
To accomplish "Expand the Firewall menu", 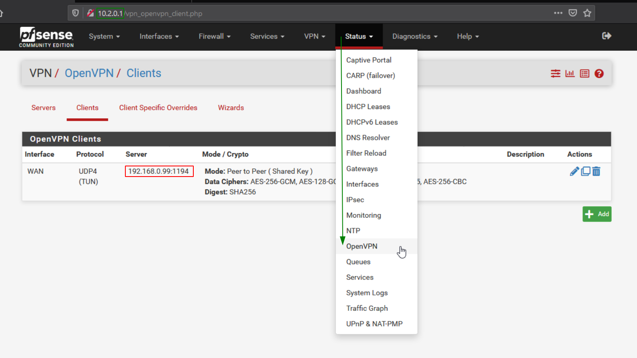I will (215, 36).
